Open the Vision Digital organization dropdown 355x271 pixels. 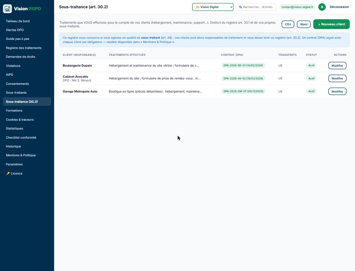pyautogui.click(x=213, y=7)
